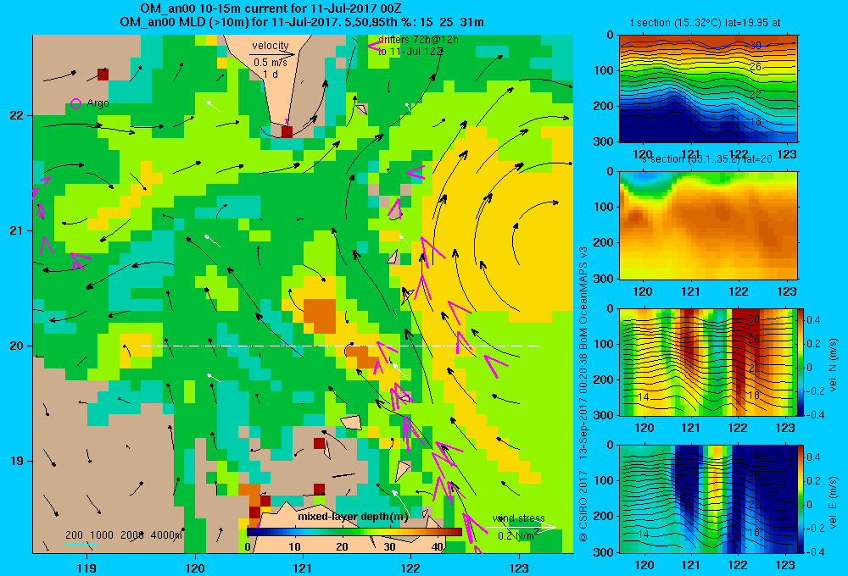Click the vel. E vertical color bar
The height and width of the screenshot is (576, 848).
tap(801, 499)
